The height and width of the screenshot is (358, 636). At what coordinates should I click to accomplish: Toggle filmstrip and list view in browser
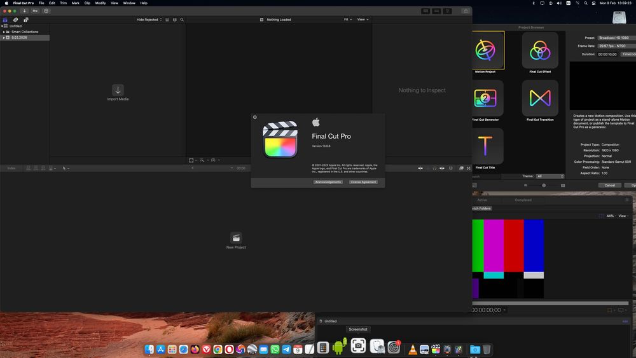click(x=167, y=20)
